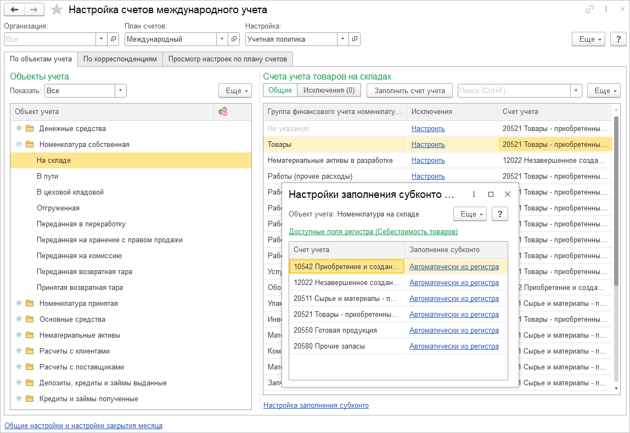
Task: Click the copy link icon in the header
Action: [590, 10]
